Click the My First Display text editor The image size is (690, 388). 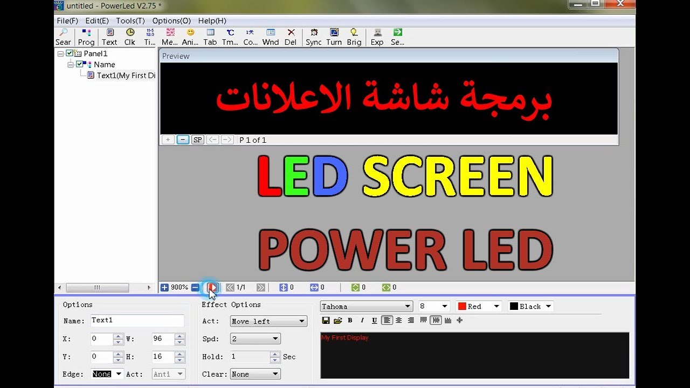tap(474, 355)
